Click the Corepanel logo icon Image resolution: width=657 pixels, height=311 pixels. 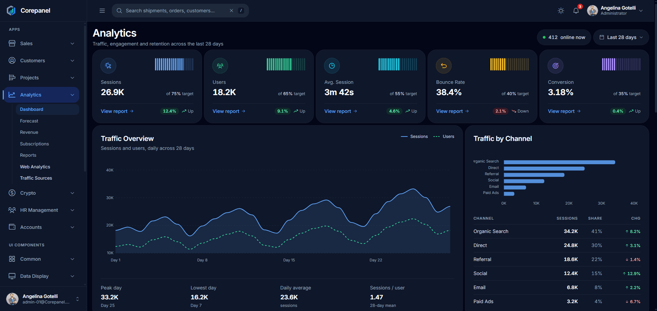[x=11, y=11]
